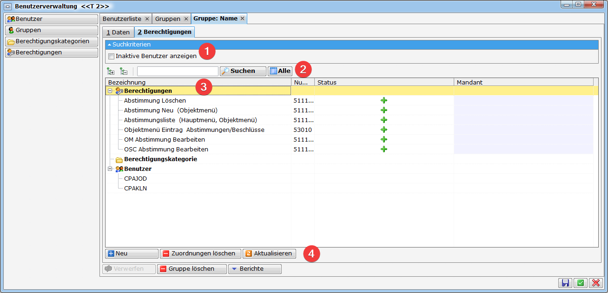Close the Benutzerliste tab with its X
This screenshot has width=608, height=293.
pos(147,19)
